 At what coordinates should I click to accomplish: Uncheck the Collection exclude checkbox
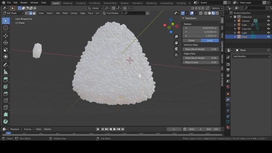tap(235, 17)
